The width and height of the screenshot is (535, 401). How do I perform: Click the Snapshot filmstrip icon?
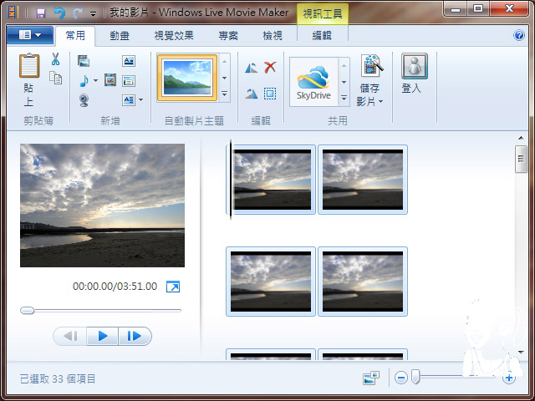pos(110,80)
